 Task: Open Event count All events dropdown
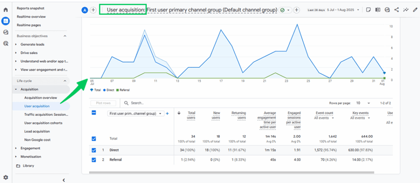click(x=324, y=118)
